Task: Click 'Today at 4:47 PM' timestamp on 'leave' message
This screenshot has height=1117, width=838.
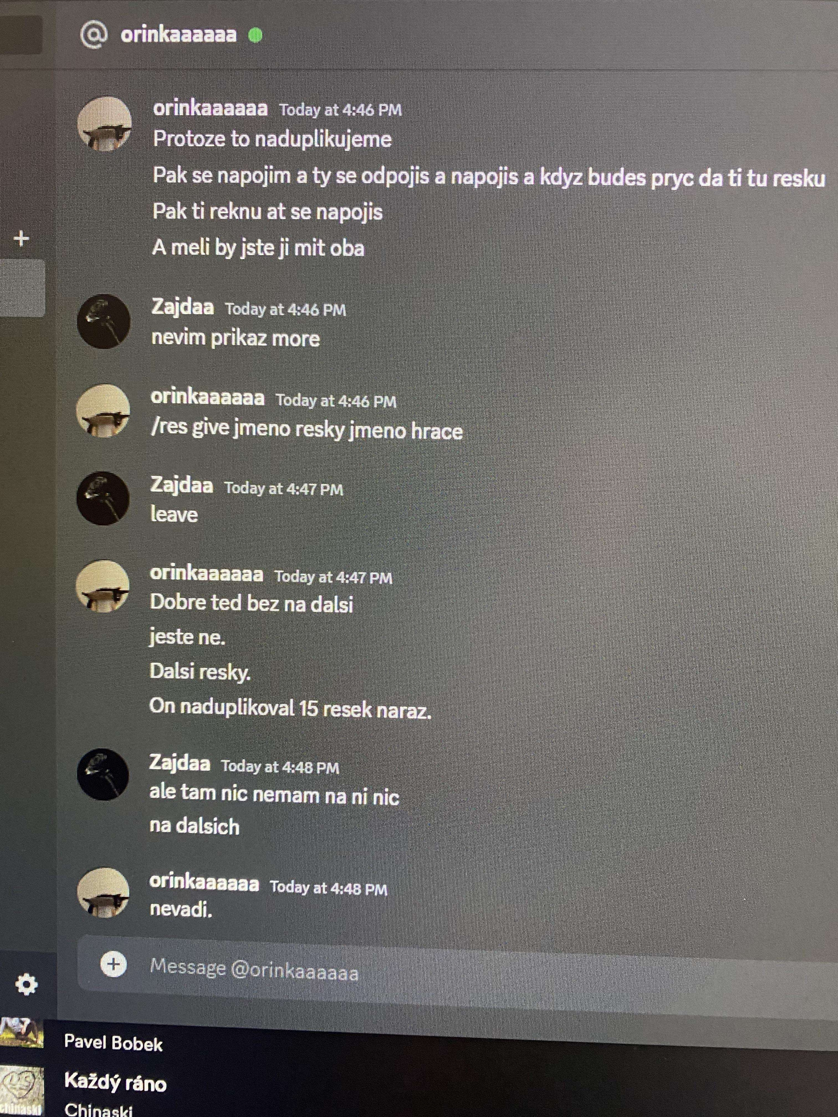Action: pos(284,488)
